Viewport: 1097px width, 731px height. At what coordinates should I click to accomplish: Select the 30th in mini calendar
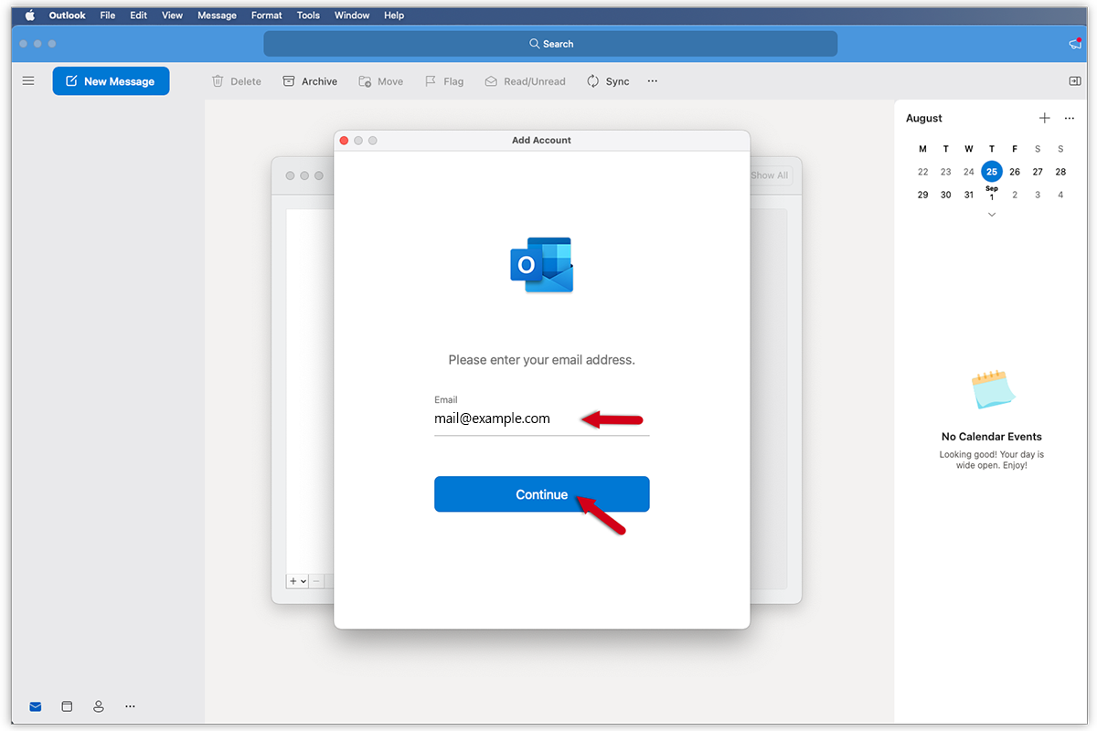tap(946, 195)
